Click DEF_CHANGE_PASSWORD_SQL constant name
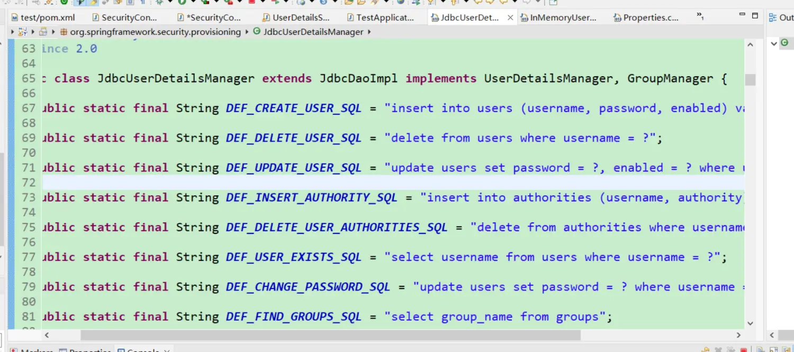This screenshot has width=794, height=352. click(308, 287)
